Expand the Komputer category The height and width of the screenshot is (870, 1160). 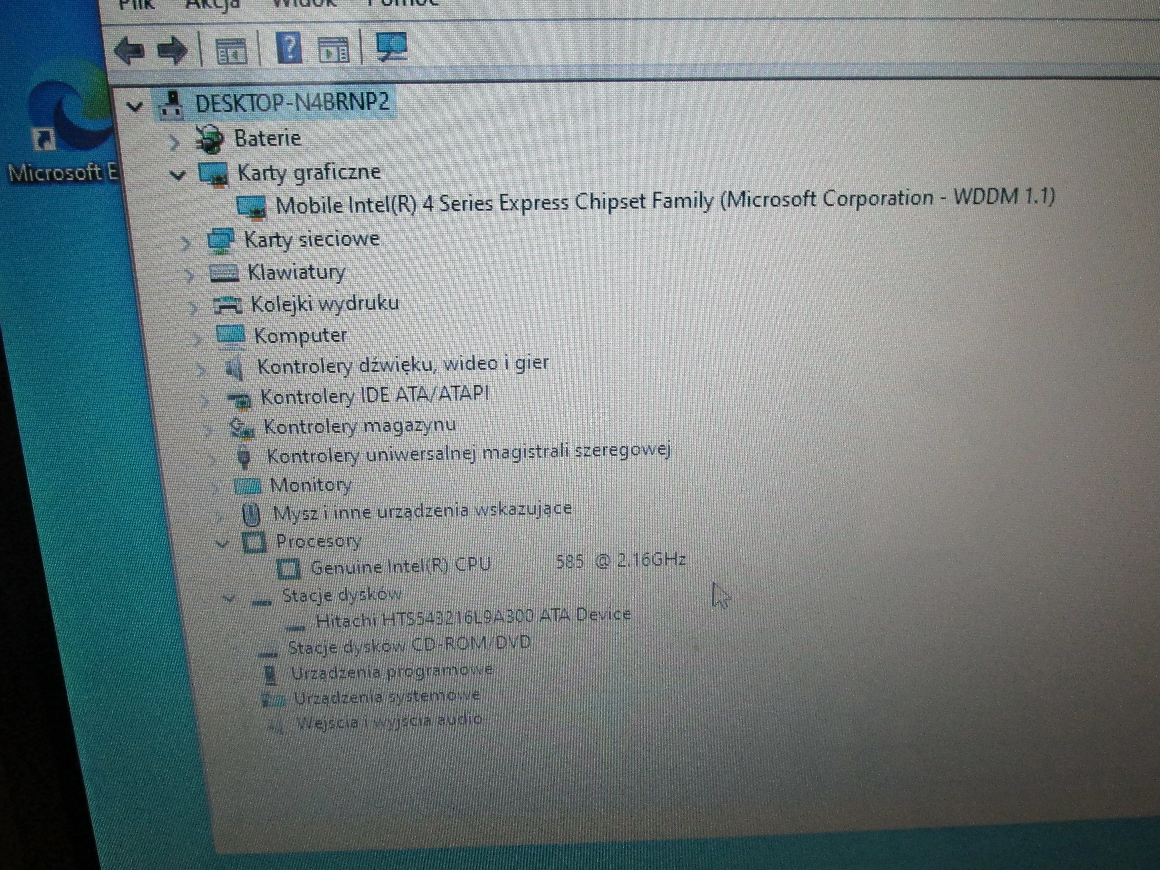pyautogui.click(x=197, y=339)
